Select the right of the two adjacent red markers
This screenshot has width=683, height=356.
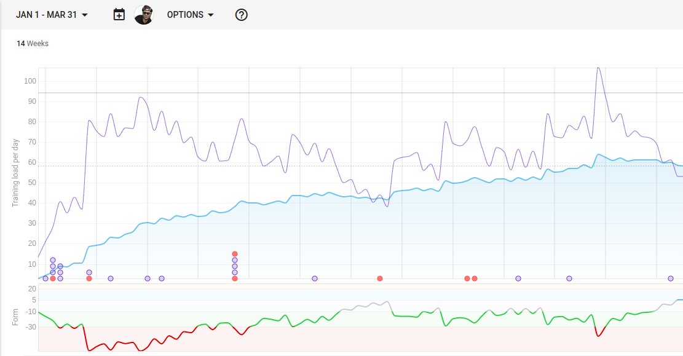click(x=475, y=279)
